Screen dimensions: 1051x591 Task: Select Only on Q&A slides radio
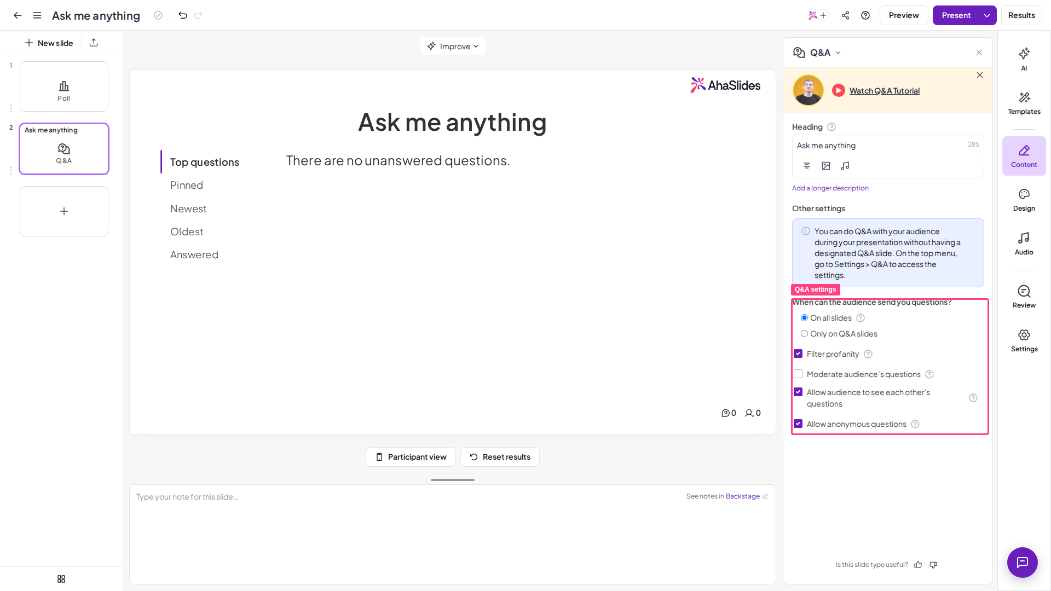[804, 334]
